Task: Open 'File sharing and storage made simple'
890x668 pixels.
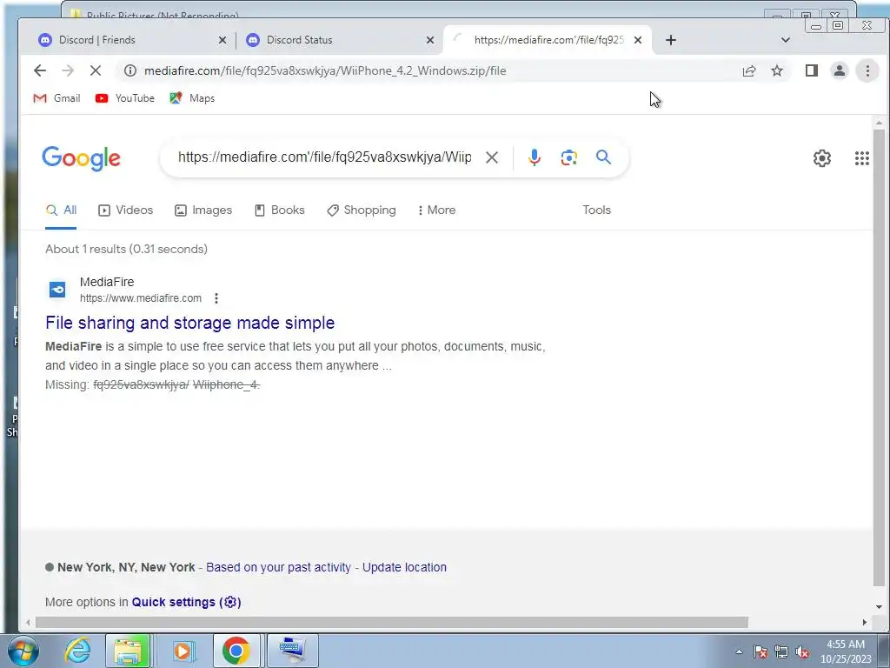Action: 190,323
